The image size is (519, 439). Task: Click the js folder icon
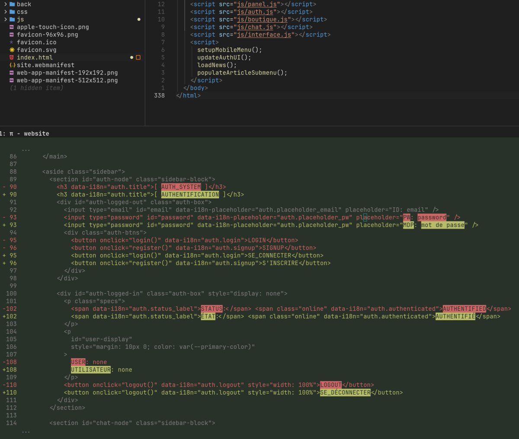click(x=12, y=19)
